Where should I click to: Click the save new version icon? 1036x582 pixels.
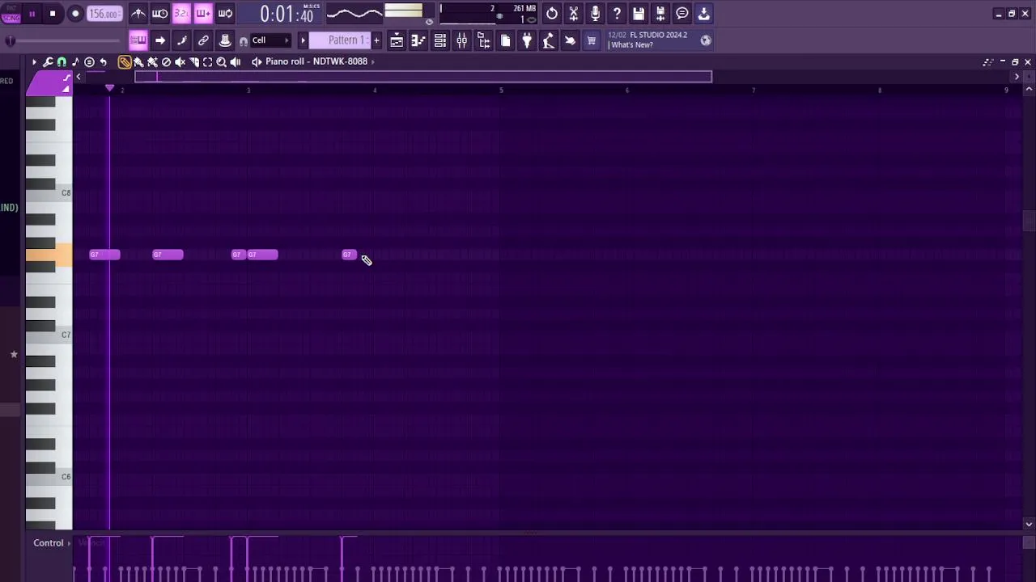coord(660,13)
